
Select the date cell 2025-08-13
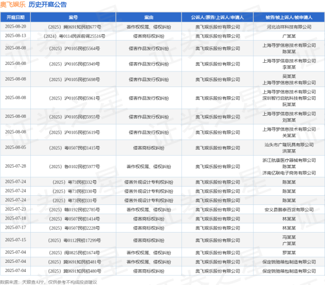coord(16,36)
